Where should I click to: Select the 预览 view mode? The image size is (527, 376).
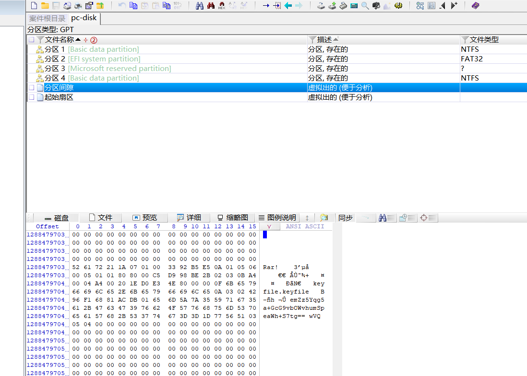pos(145,218)
